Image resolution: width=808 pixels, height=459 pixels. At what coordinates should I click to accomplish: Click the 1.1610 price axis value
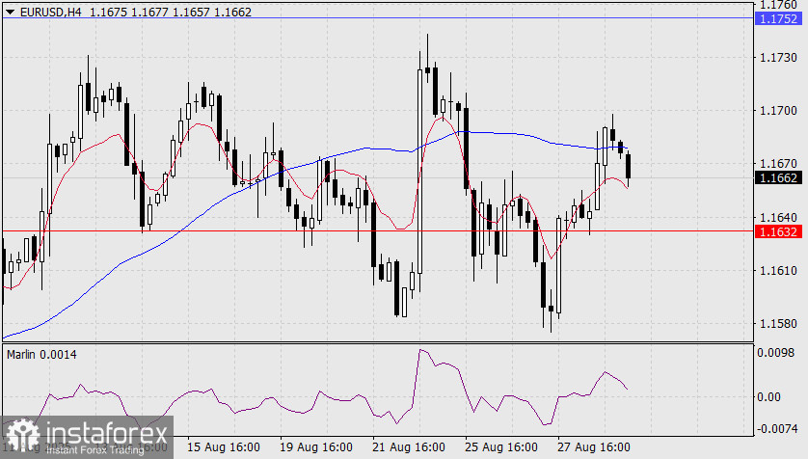click(779, 270)
